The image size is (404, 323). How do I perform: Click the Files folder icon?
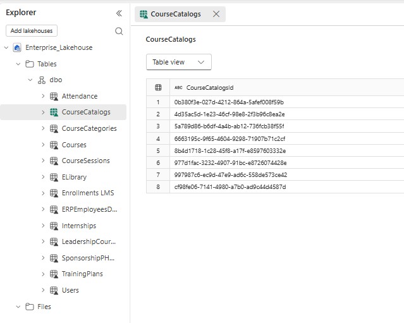coord(29,307)
